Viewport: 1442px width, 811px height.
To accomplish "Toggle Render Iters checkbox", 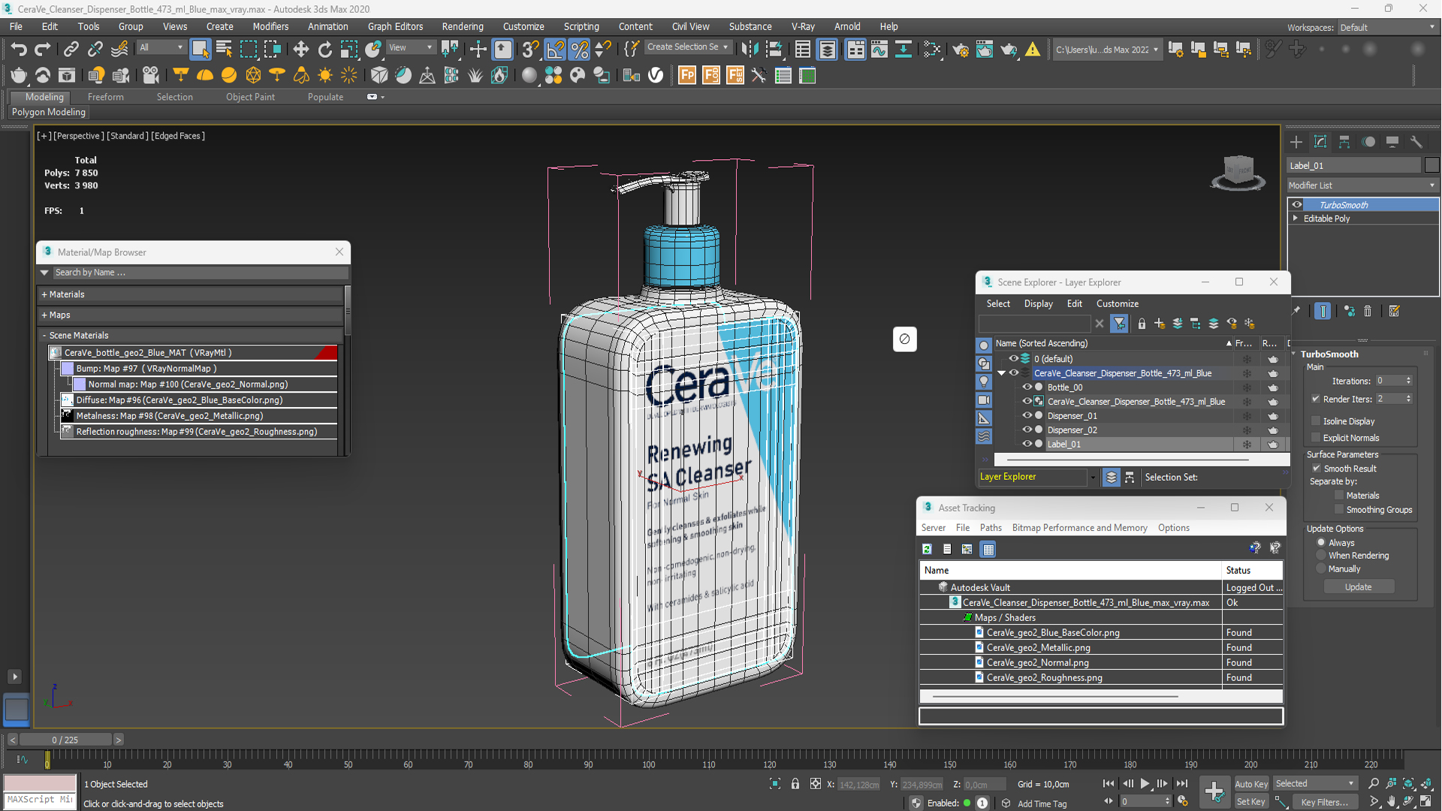I will coord(1316,399).
